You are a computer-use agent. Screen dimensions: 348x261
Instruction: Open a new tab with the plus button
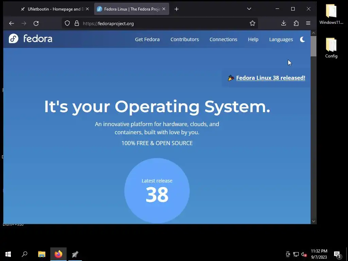pos(176,9)
